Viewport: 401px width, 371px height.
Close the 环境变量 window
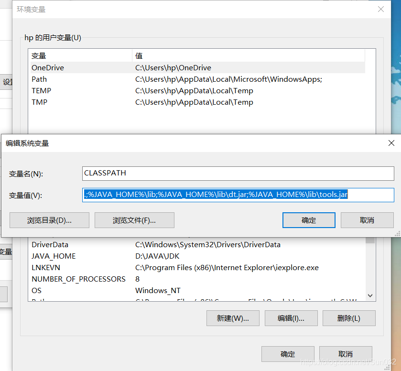pyautogui.click(x=381, y=9)
